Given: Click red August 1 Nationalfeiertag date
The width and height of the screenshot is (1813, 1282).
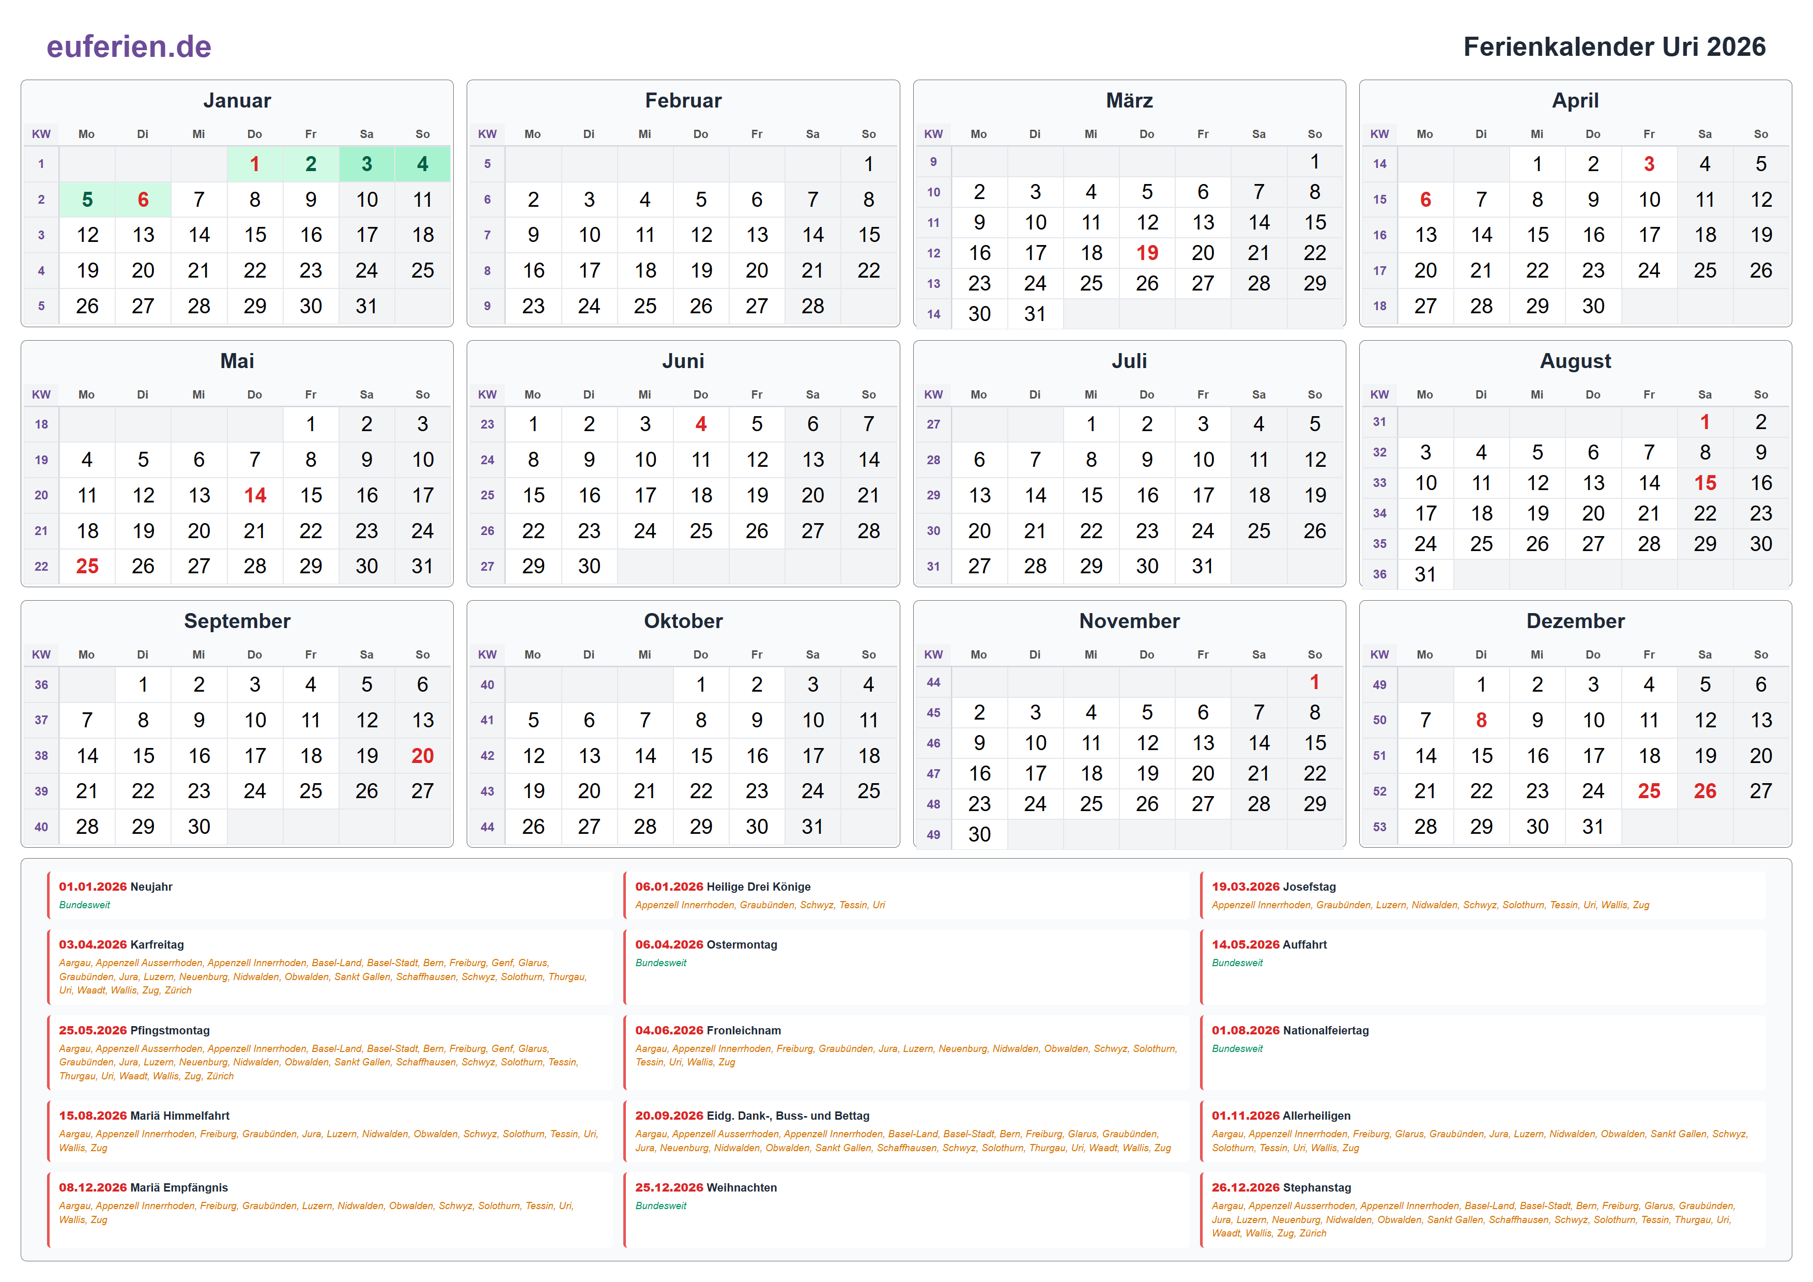Looking at the screenshot, I should point(1705,422).
